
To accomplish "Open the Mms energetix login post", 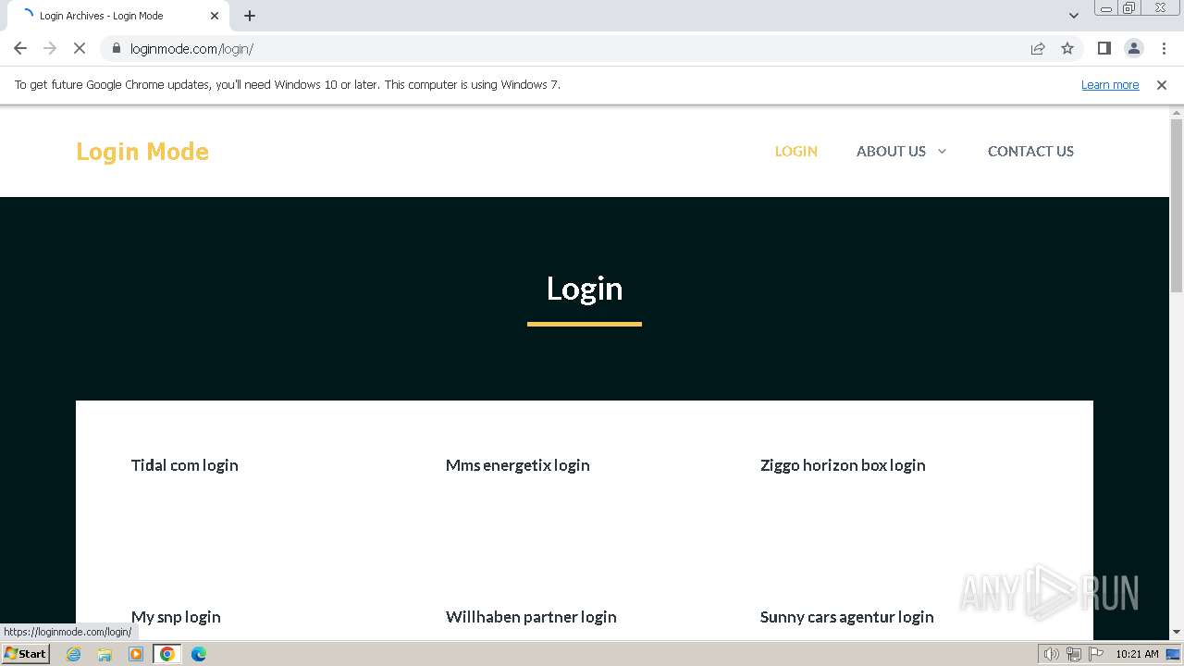I will [518, 465].
